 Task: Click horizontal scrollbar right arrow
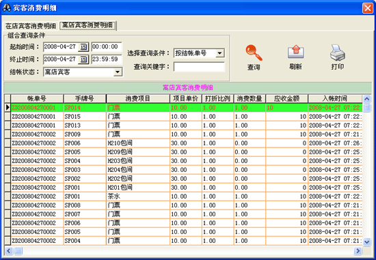[x=358, y=251]
